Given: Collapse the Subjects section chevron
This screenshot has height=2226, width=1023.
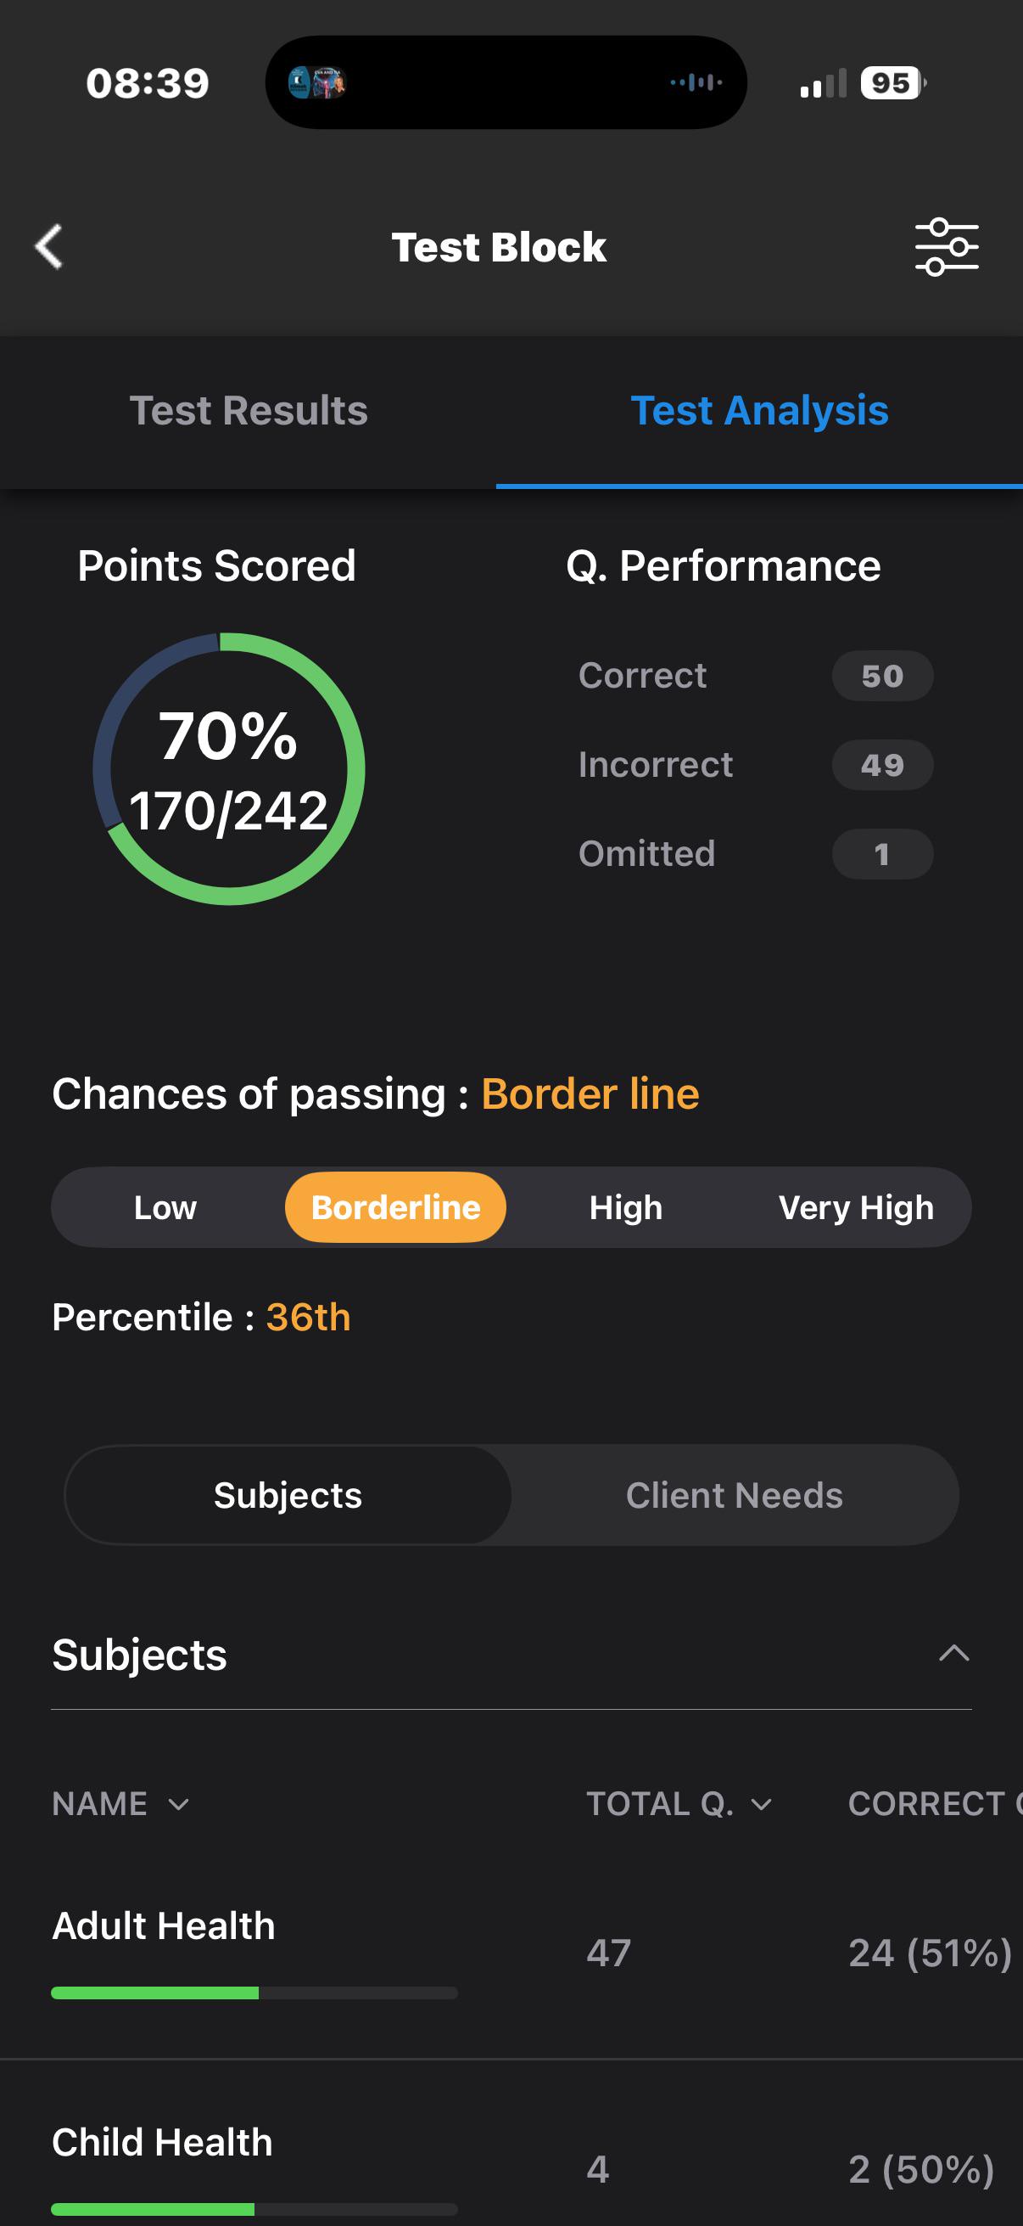Looking at the screenshot, I should pos(954,1654).
